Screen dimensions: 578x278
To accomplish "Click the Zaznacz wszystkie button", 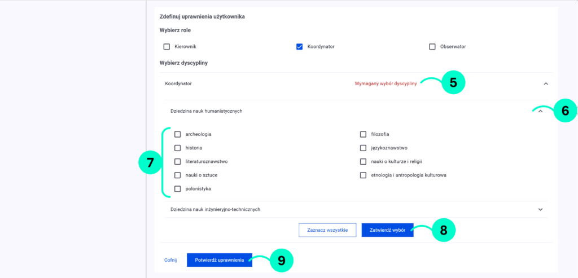I will coord(327,230).
